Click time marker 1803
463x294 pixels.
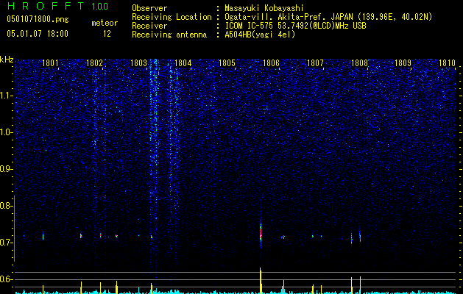pyautogui.click(x=138, y=63)
